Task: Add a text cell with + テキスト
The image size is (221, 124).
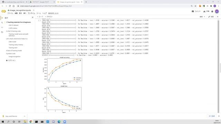Action: [49, 17]
